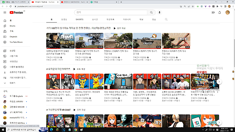Image resolution: width=235 pixels, height=132 pixels.
Task: Toggle the browser side panel icon
Action: [226, 6]
